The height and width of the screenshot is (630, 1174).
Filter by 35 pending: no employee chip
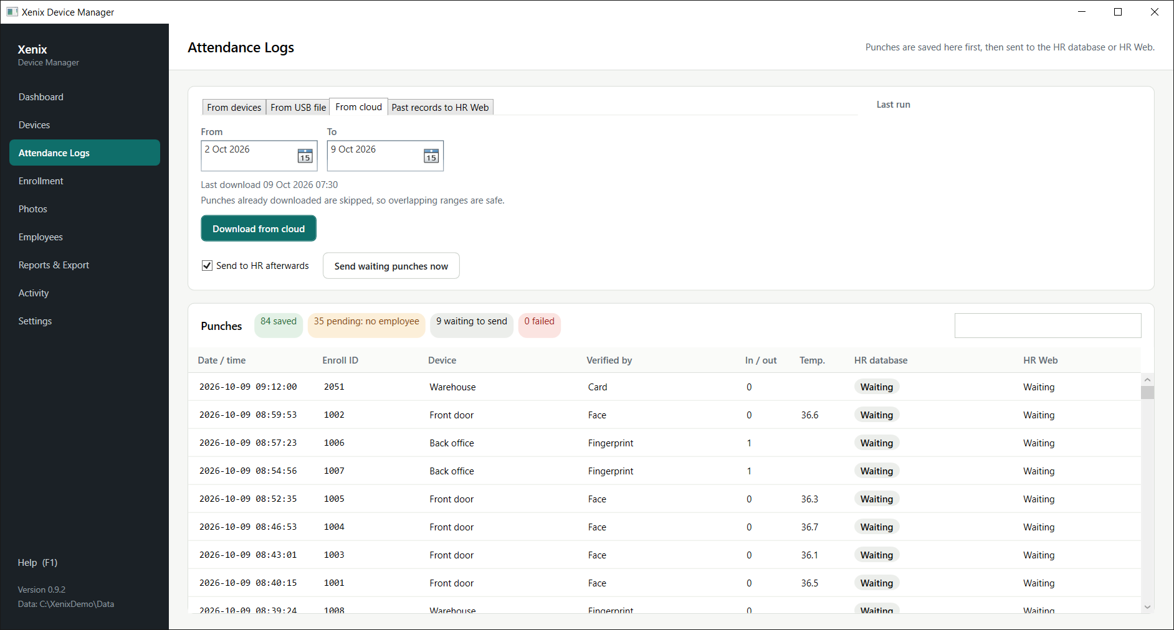coord(366,326)
